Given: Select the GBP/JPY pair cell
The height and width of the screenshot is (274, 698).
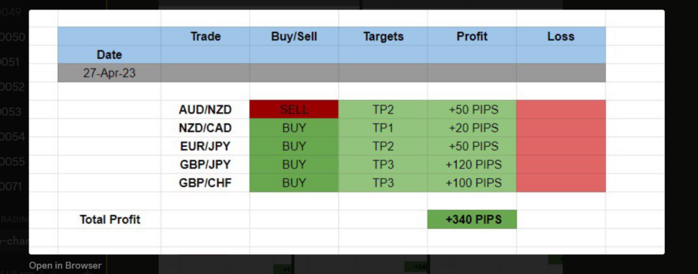Looking at the screenshot, I should pos(205,165).
